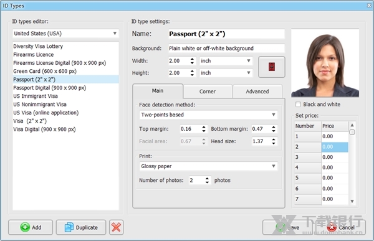Increase Width with the up arrow

point(192,59)
